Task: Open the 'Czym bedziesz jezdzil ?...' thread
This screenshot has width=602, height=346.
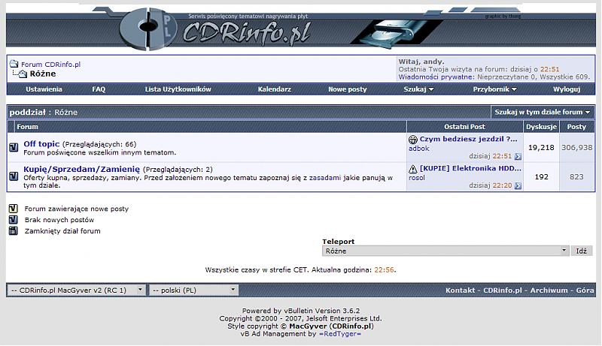Action: coord(468,139)
